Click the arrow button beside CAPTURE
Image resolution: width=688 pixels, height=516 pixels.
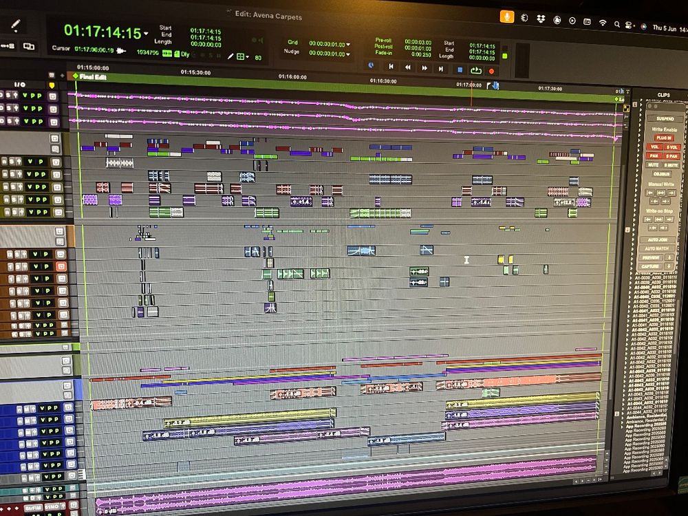click(x=668, y=267)
